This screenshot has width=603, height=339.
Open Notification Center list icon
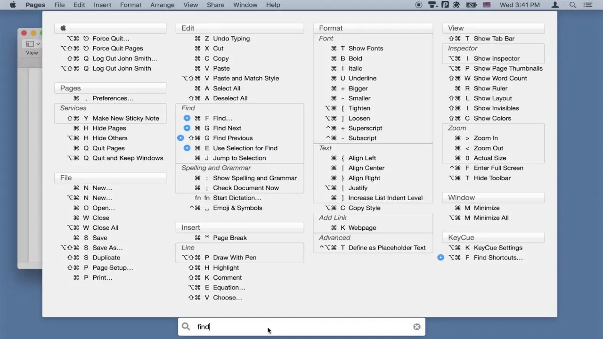(588, 5)
